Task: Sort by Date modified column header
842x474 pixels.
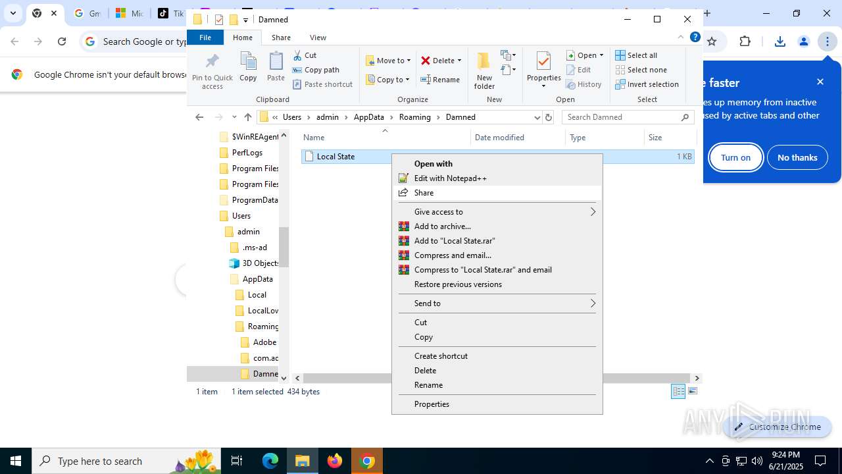Action: point(518,138)
